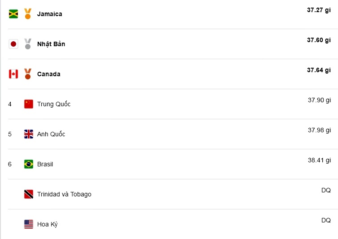Click the silver medal icon
Screen dimensions: 338x239
pyautogui.click(x=28, y=44)
